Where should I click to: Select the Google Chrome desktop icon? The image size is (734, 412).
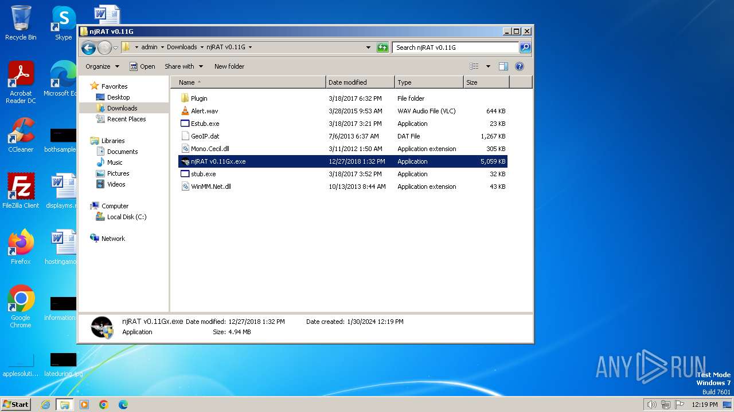pos(21,307)
